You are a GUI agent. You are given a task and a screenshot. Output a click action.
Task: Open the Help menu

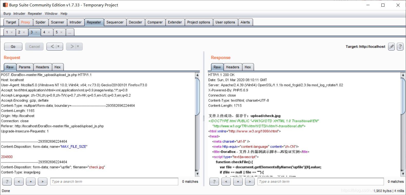[x=64, y=14]
